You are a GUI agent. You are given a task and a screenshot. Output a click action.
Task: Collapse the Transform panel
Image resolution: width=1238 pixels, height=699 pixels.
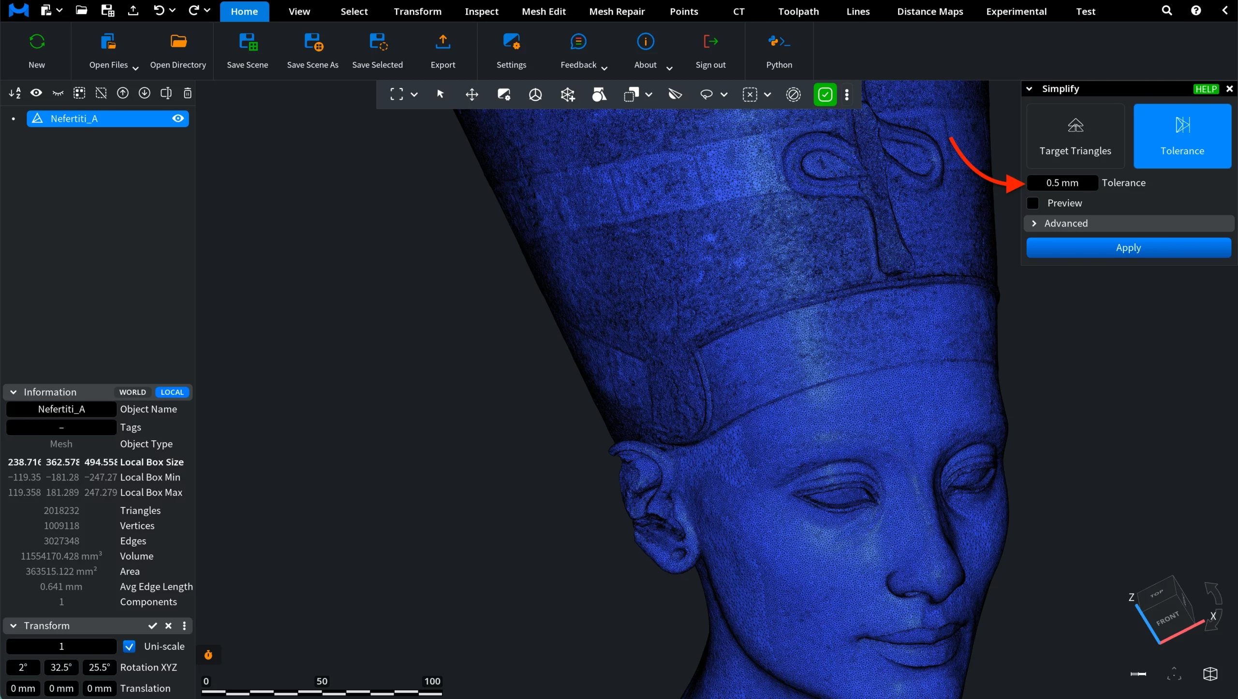(x=14, y=626)
